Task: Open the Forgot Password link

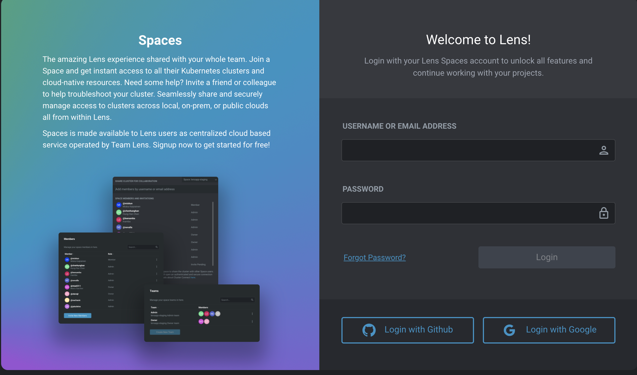Action: click(x=375, y=257)
